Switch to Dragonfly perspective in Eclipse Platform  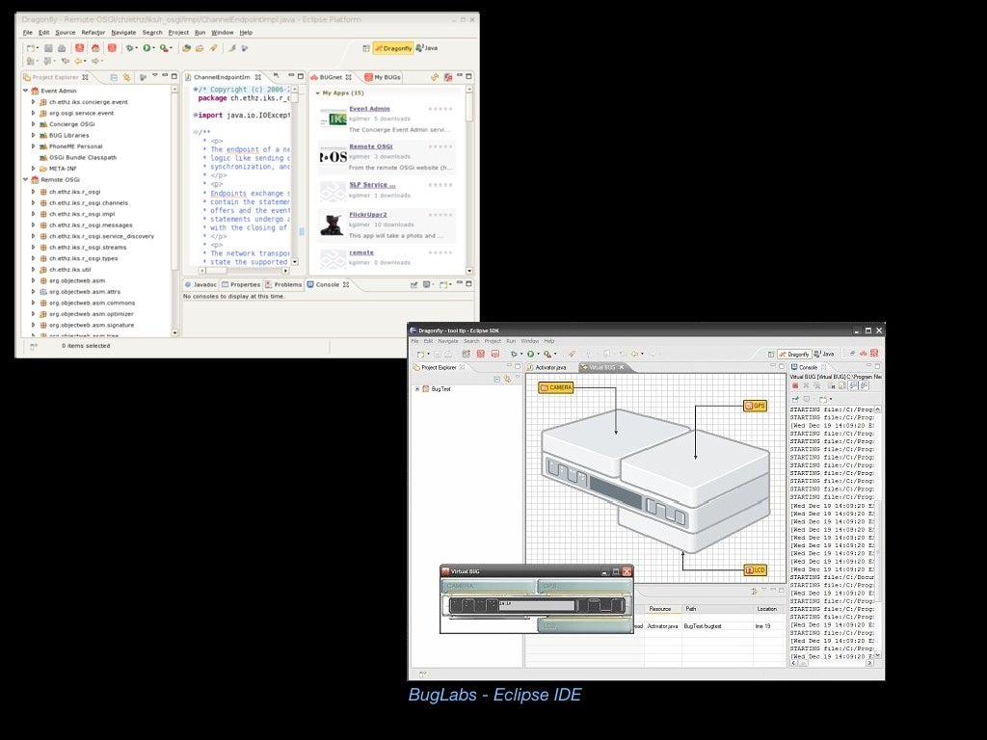pos(393,48)
